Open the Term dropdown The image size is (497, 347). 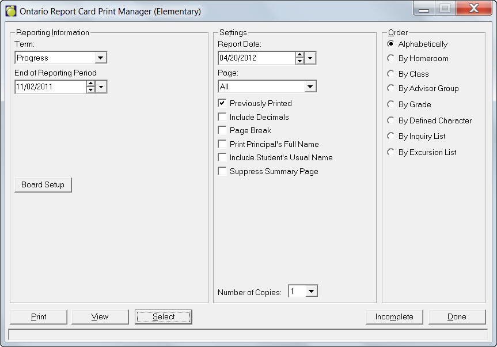click(x=101, y=58)
